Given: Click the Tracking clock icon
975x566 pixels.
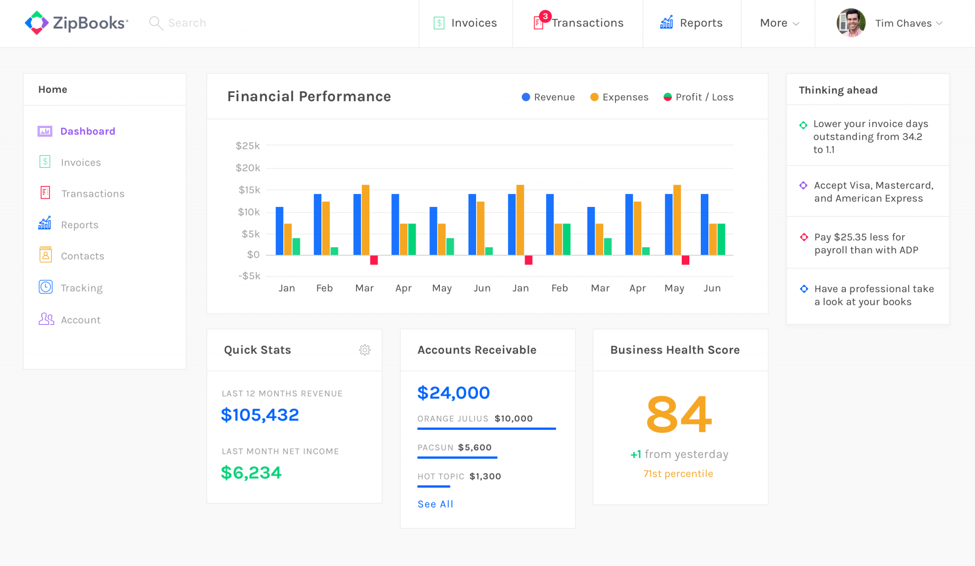Looking at the screenshot, I should [44, 287].
